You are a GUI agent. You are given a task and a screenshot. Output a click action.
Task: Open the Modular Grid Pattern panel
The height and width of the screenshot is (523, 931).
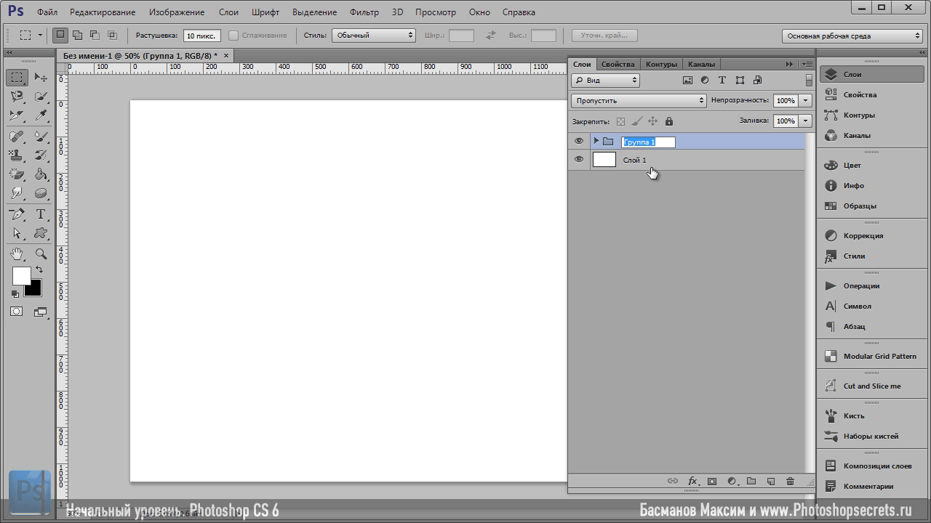click(x=873, y=356)
